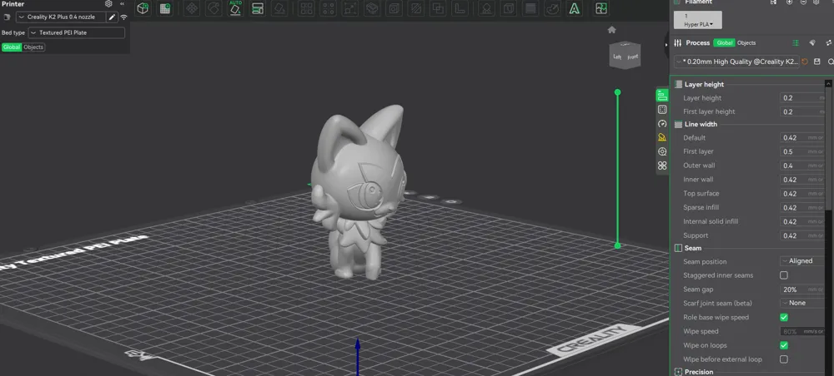Save the process preset with disk icon
Viewport: 834px width, 376px height.
[x=817, y=62]
